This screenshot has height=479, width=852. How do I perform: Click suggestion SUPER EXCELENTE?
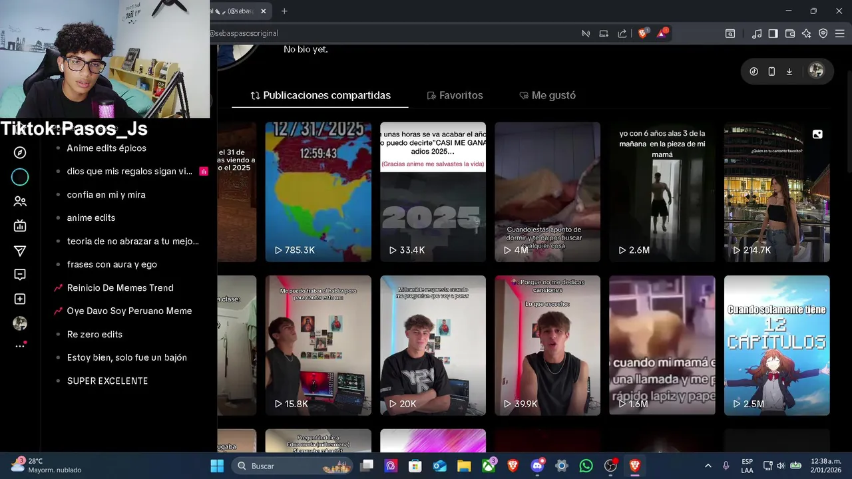tap(107, 381)
